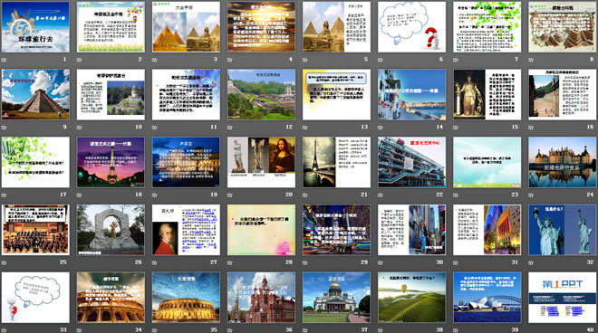Click the animation star under slide 32
This screenshot has width=598, height=333.
[x=531, y=262]
